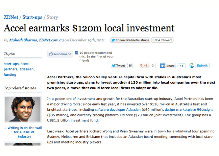The width and height of the screenshot is (219, 156).
Task: Visit the ZDNet.com.au byline link
Action: [51, 40]
